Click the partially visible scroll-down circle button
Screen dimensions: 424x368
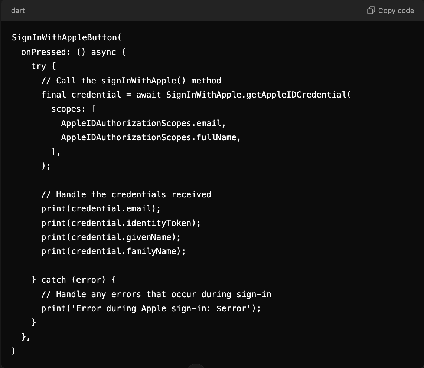(196, 366)
